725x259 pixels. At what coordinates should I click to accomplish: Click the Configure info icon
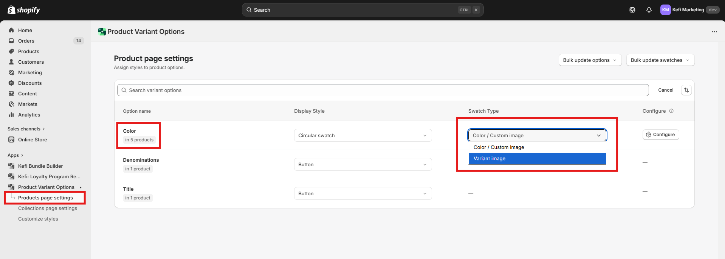(671, 111)
